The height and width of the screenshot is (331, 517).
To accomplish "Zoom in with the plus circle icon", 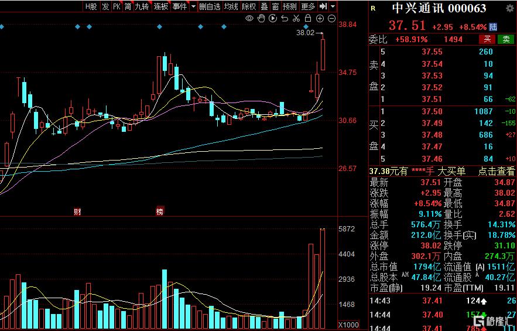I will click(320, 19).
